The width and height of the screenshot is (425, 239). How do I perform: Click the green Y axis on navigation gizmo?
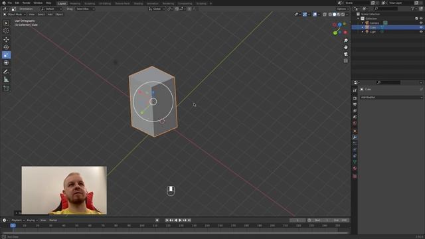(x=335, y=33)
